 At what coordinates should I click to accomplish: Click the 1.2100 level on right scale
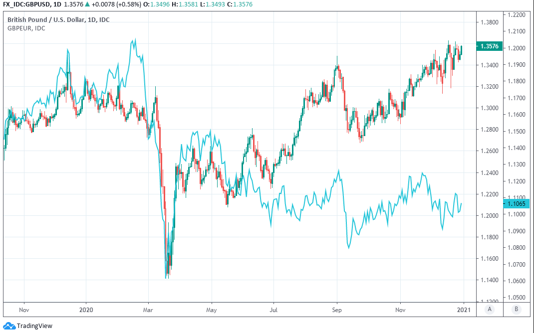pyautogui.click(x=517, y=31)
